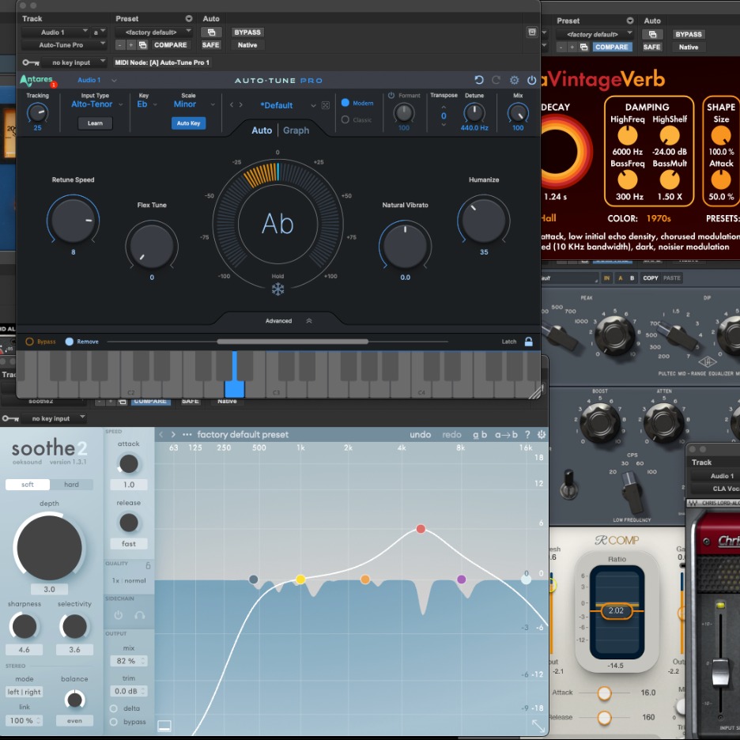This screenshot has width=740, height=740.
Task: Click the soothe2 quality lock icon
Action: [148, 565]
